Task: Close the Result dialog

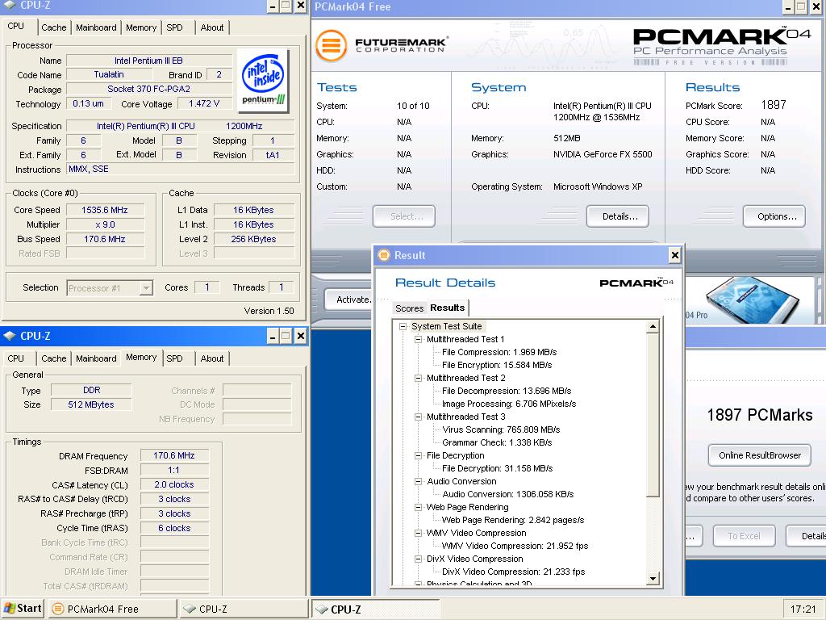Action: (675, 255)
